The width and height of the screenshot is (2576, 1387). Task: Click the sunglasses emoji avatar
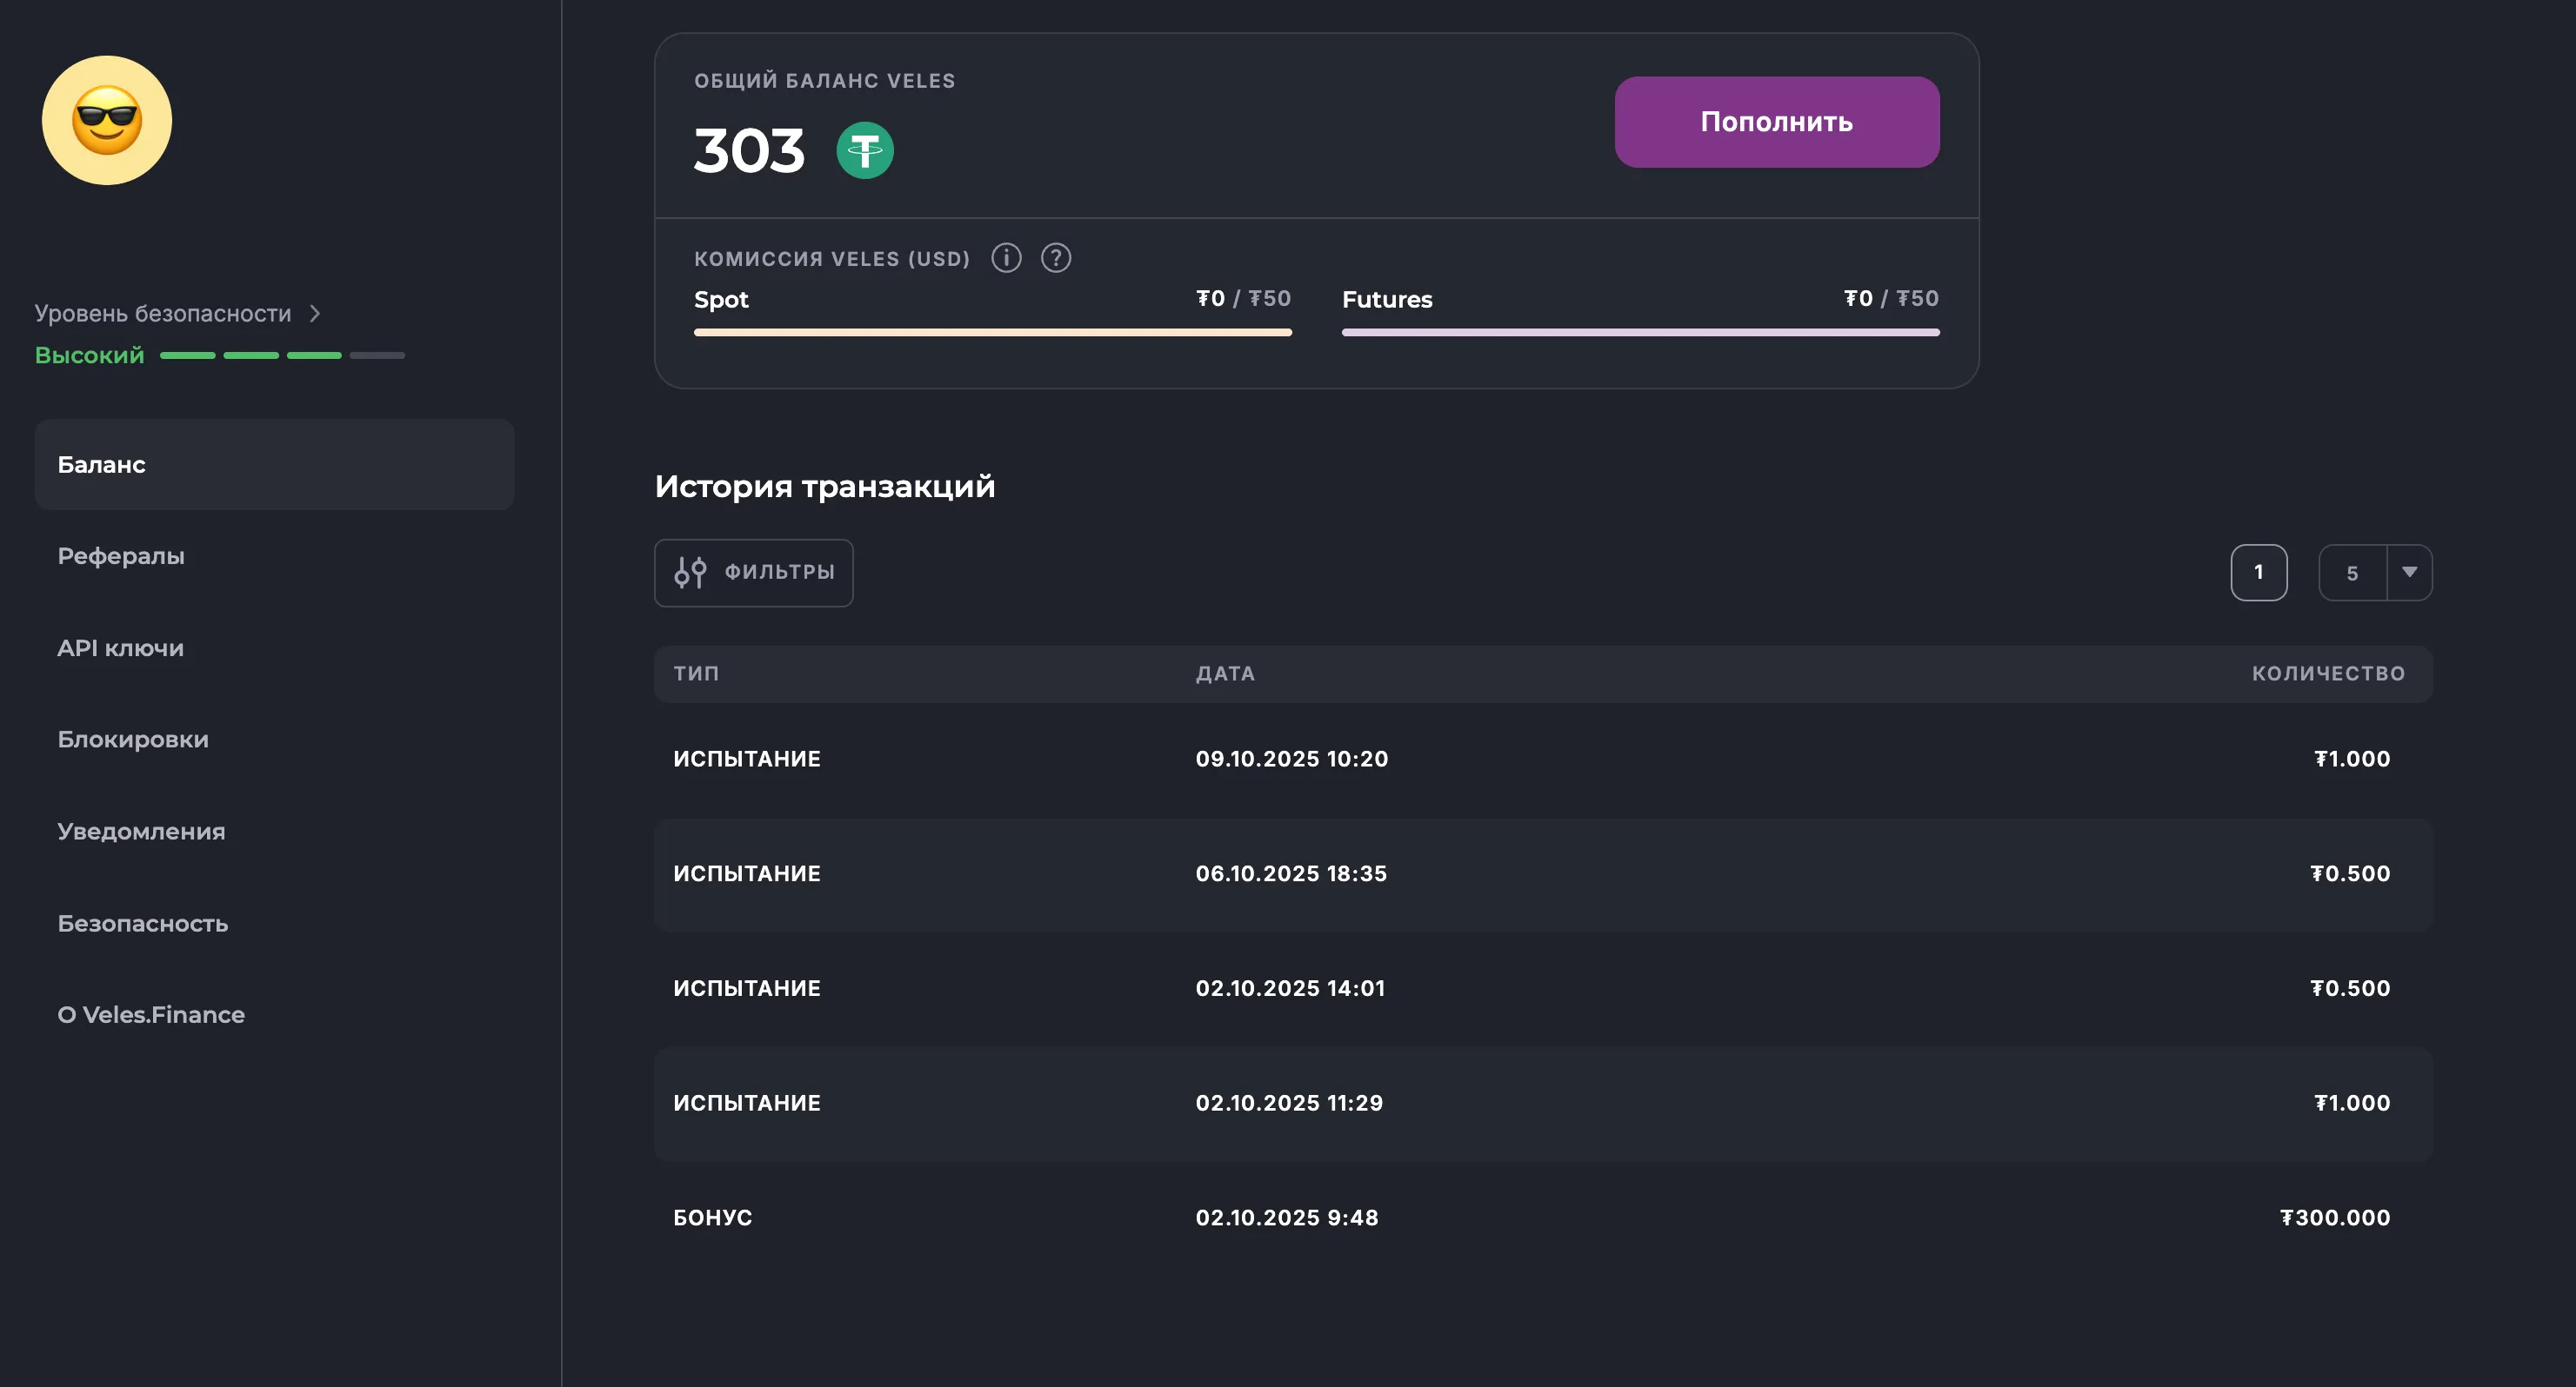click(107, 120)
